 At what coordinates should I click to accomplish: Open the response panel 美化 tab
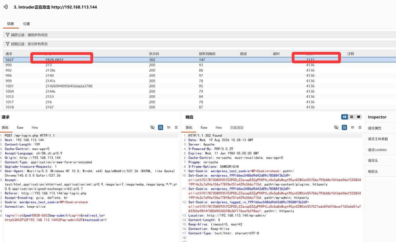pyautogui.click(x=189, y=128)
